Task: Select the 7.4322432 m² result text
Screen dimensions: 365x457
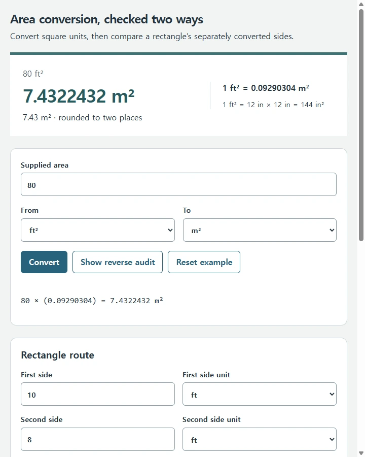Action: tap(79, 96)
